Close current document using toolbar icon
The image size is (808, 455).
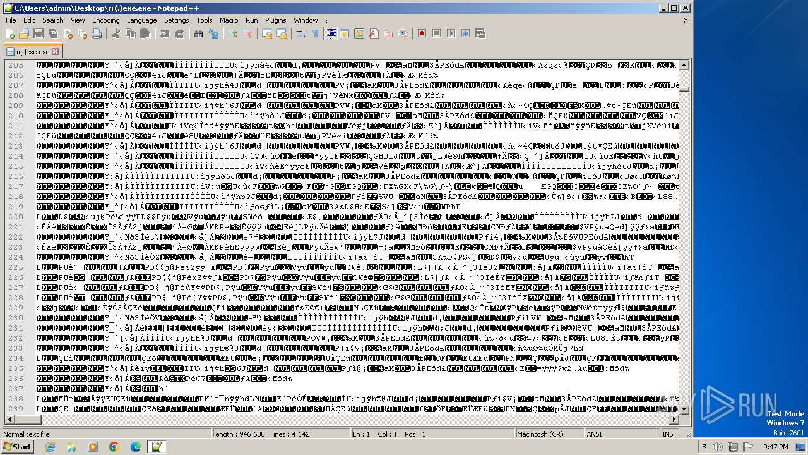pos(68,33)
